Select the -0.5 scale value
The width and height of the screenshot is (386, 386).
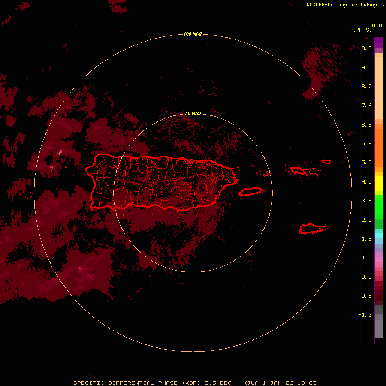pos(365,296)
